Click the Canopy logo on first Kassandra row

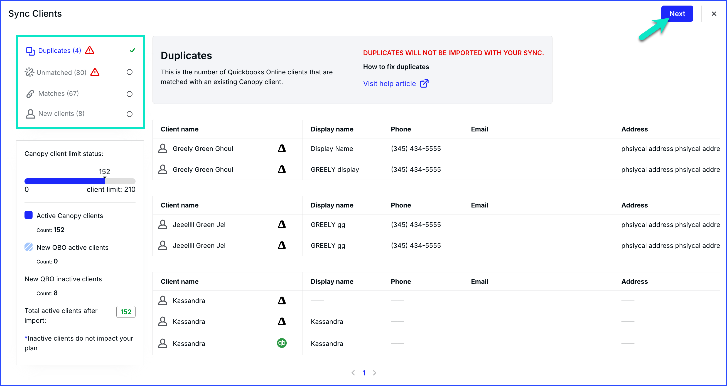[x=282, y=301]
